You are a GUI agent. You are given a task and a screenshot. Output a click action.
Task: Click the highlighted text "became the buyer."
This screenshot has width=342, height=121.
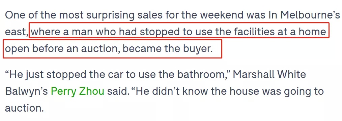168,49
